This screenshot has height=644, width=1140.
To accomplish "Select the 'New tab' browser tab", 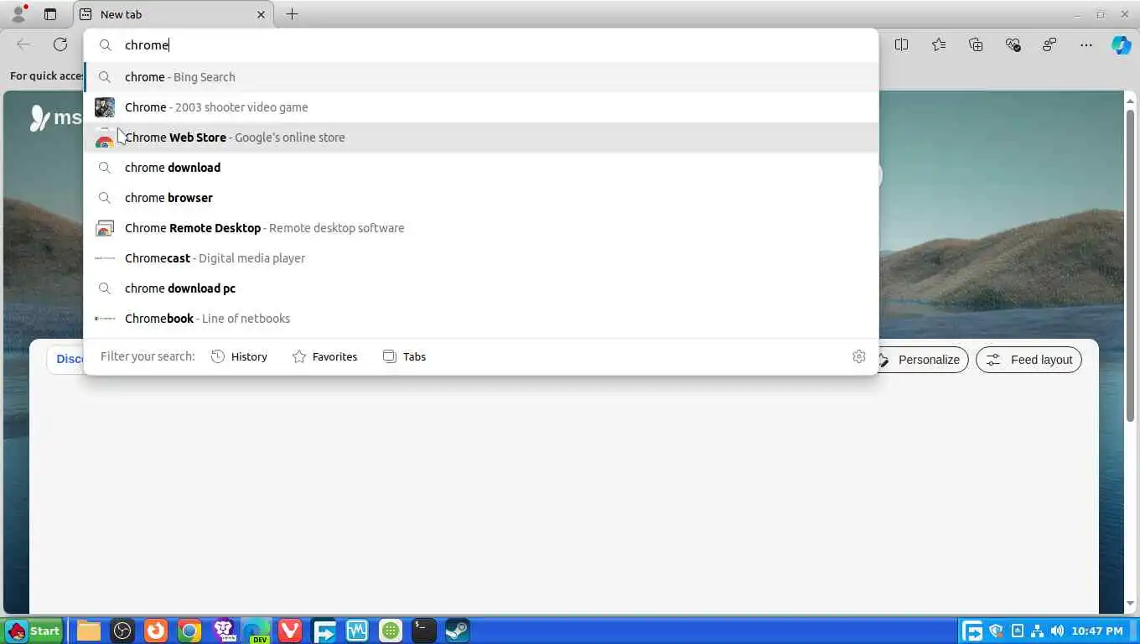I will [172, 14].
